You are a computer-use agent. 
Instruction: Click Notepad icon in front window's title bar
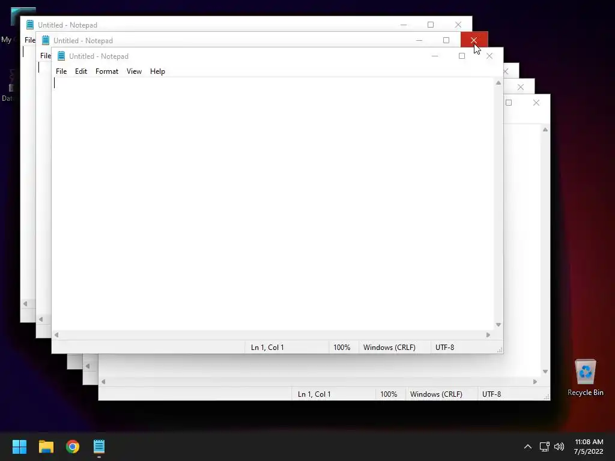pos(61,56)
